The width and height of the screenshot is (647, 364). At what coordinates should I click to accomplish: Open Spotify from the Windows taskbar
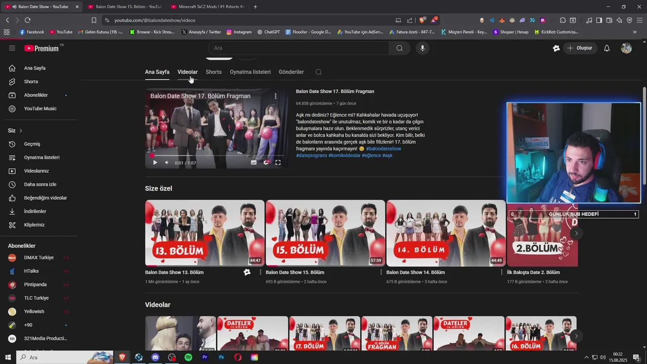[x=188, y=357]
